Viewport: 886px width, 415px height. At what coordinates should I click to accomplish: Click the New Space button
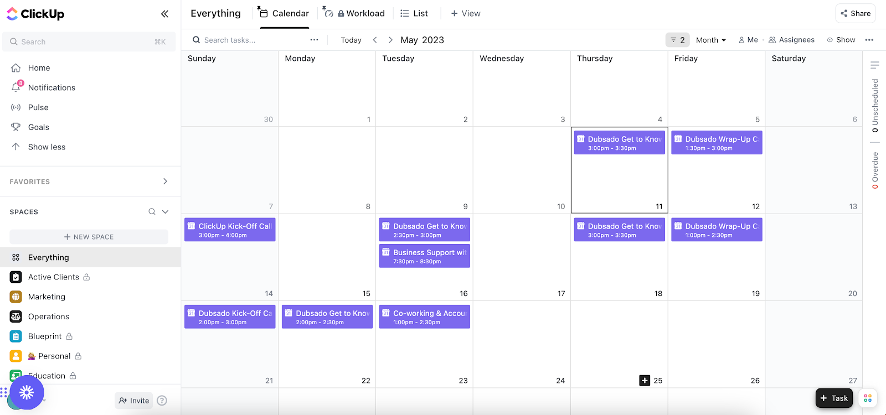pyautogui.click(x=89, y=237)
